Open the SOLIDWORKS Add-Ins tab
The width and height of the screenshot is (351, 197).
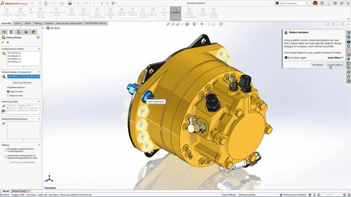pos(95,23)
